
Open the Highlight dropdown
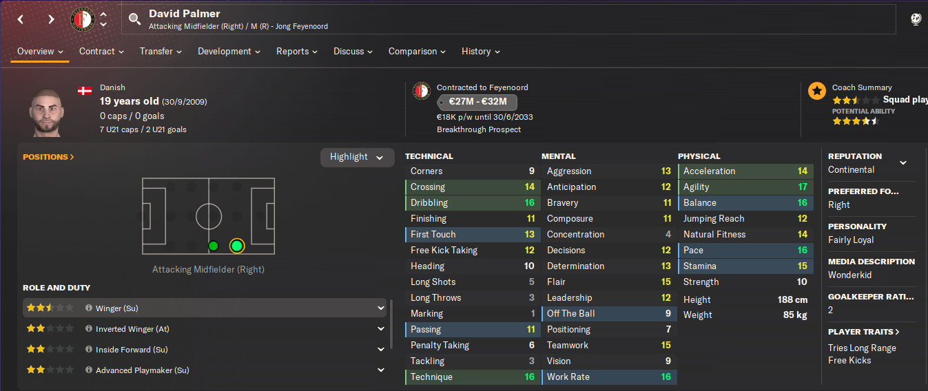357,157
